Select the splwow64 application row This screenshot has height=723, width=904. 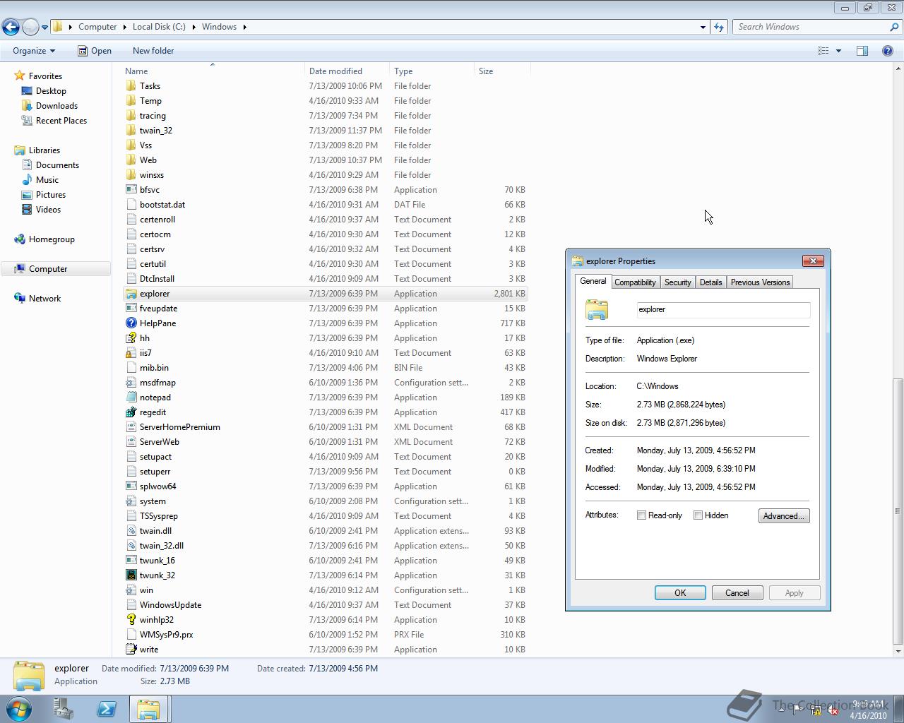(x=326, y=486)
